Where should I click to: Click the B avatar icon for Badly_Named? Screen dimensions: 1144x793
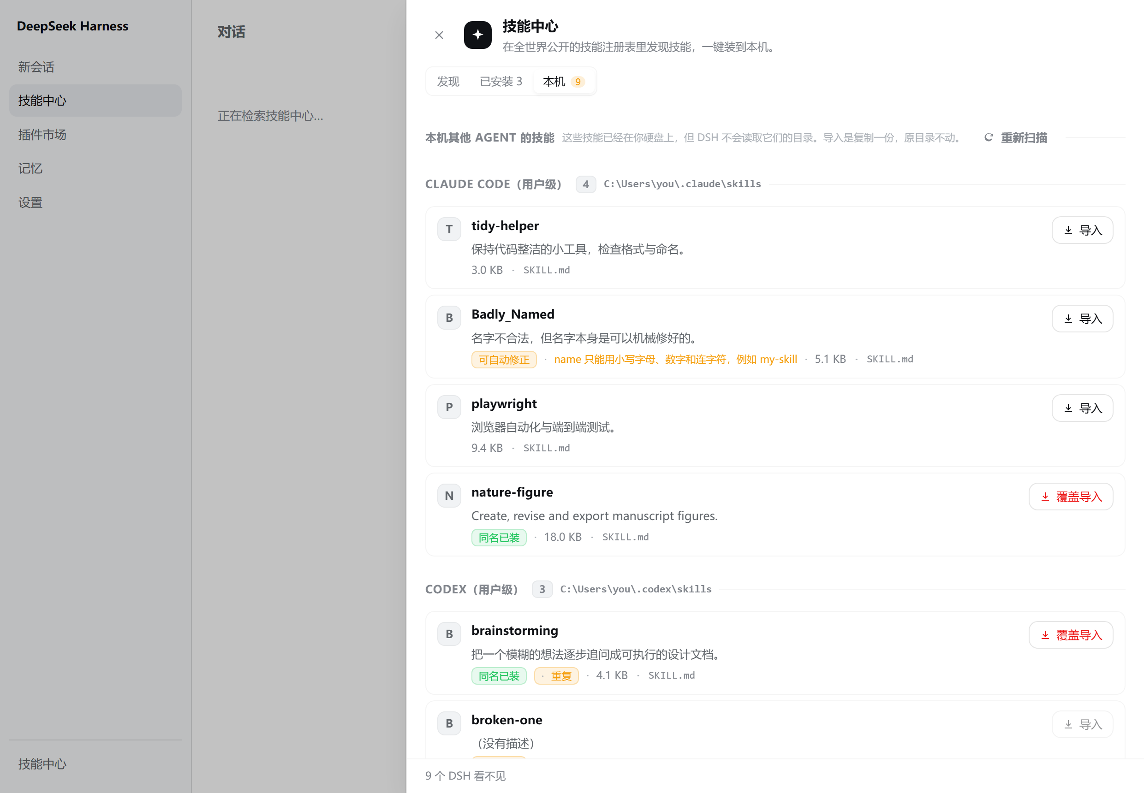[x=449, y=318]
